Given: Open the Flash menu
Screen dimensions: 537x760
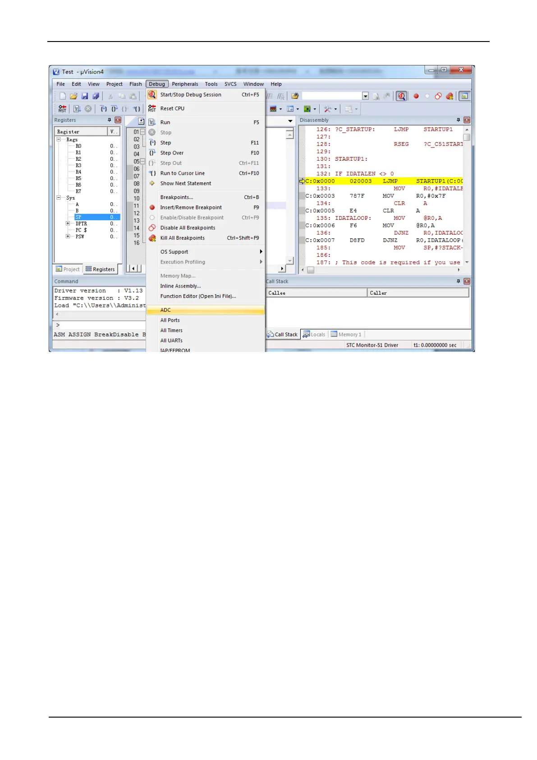Looking at the screenshot, I should (135, 84).
